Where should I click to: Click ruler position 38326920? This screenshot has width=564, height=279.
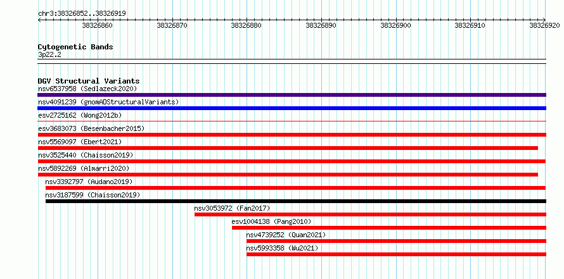(x=544, y=25)
